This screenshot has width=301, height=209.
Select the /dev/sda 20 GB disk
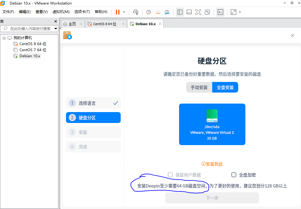click(x=212, y=124)
